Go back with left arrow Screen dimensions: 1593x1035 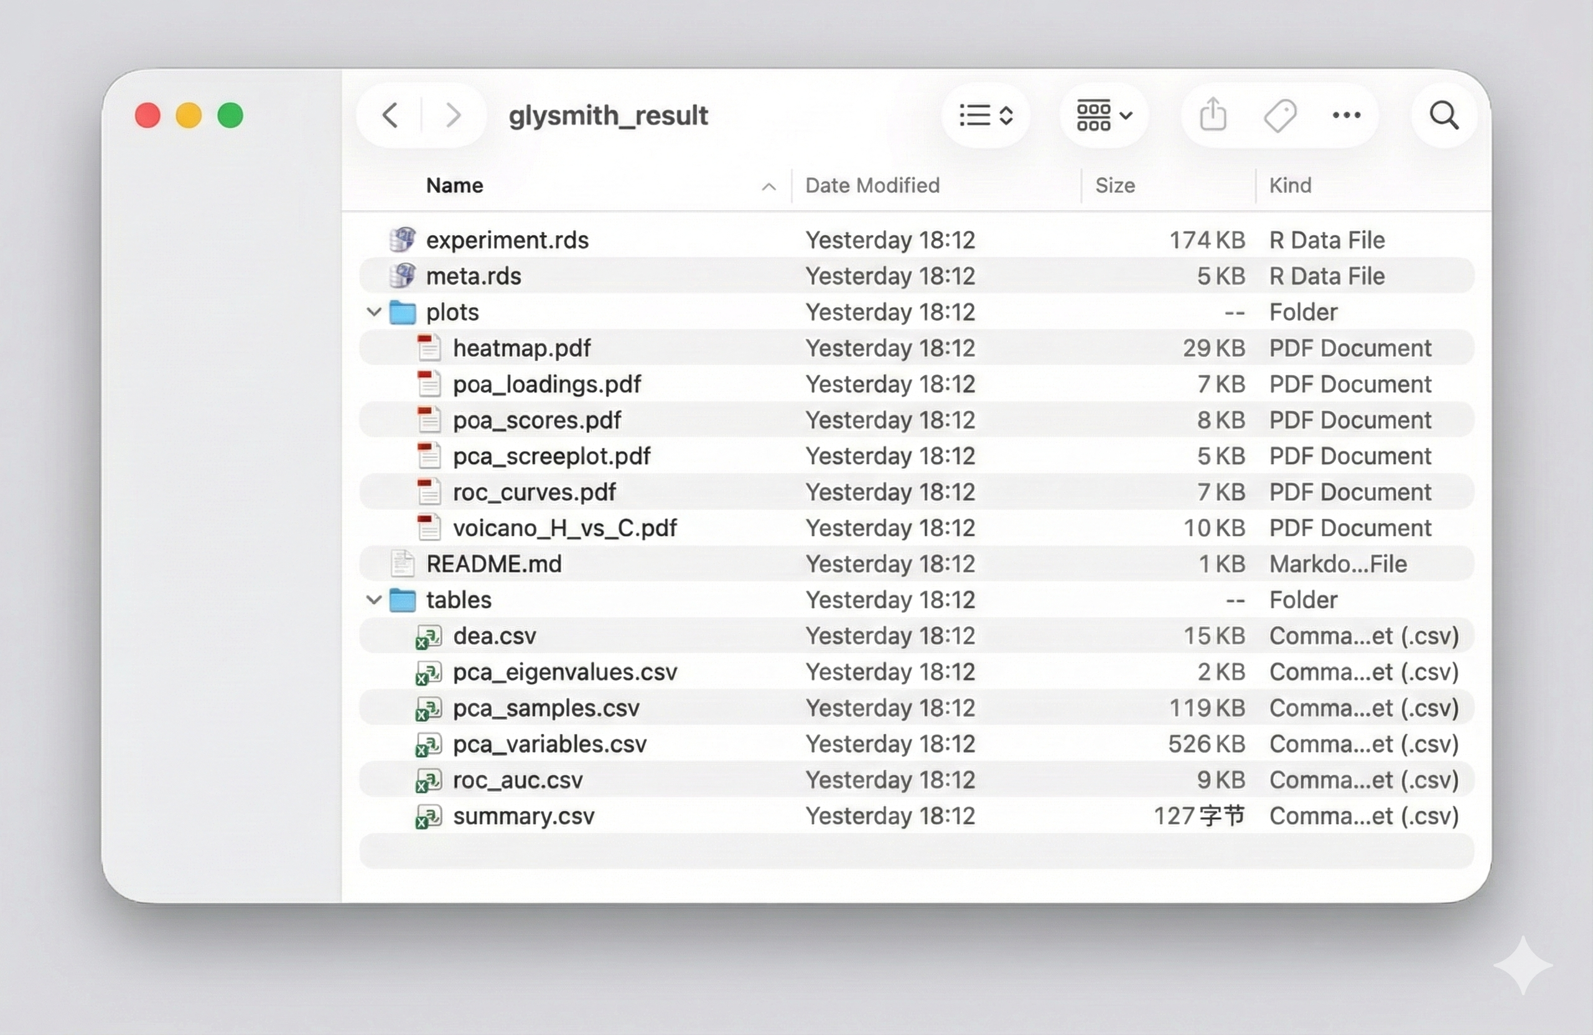click(391, 115)
